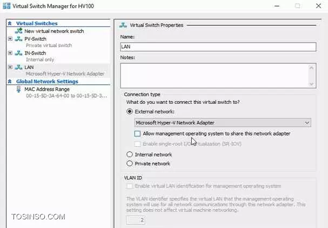Click the New virtual network switch icon
The width and height of the screenshot is (328, 228).
point(18,31)
